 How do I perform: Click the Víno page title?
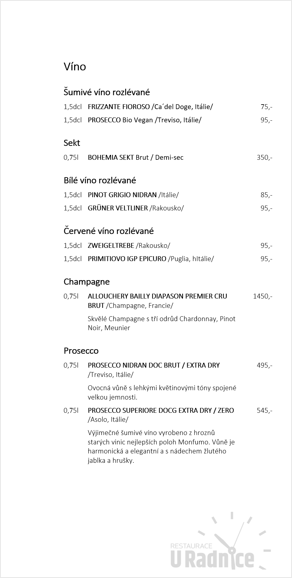(x=75, y=66)
